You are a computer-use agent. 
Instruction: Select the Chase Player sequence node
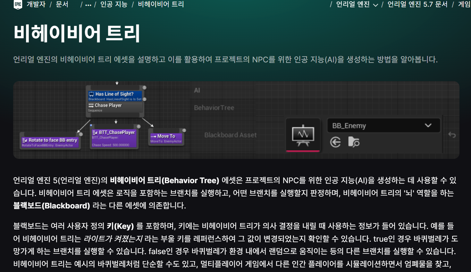pyautogui.click(x=115, y=107)
